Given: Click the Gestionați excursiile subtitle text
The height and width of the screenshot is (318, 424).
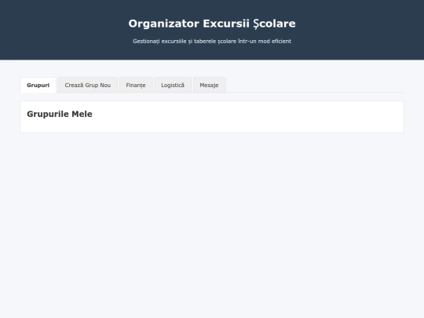Looking at the screenshot, I should pyautogui.click(x=212, y=41).
